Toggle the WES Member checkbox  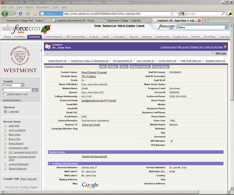coord(172,141)
